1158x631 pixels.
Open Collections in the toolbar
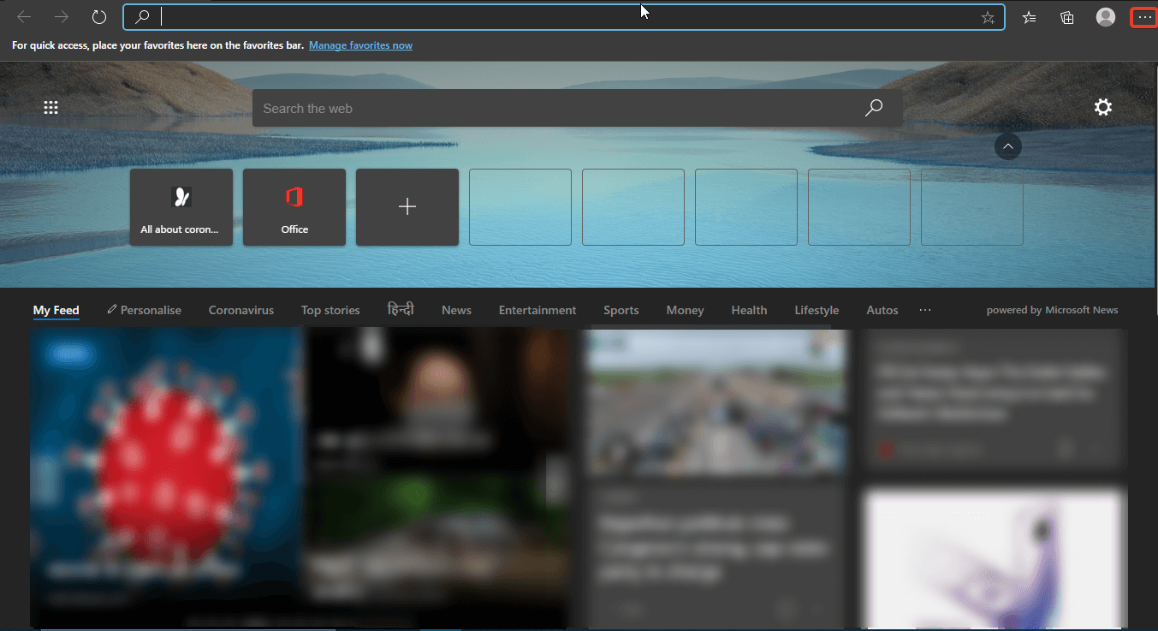[x=1066, y=17]
